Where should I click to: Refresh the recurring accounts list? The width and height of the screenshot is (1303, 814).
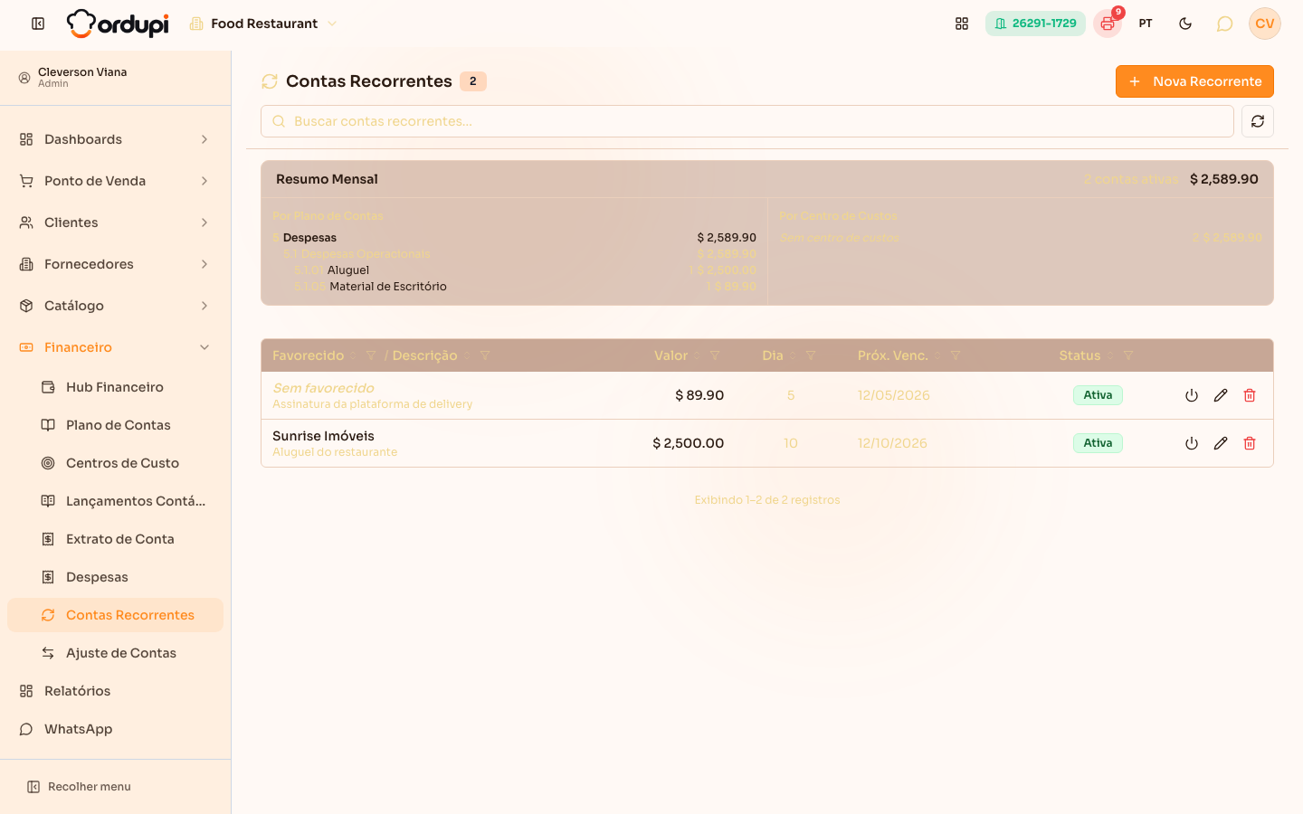pyautogui.click(x=1258, y=121)
